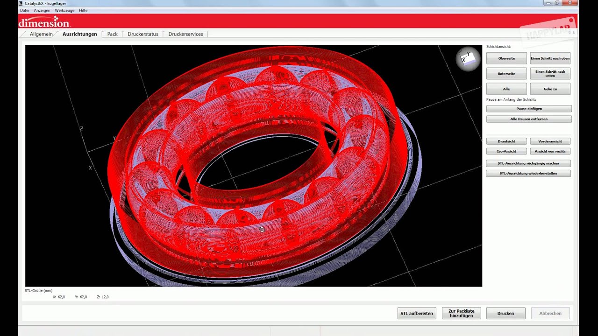Switch to Iso-Ansicht view
This screenshot has height=336, width=598.
click(x=506, y=151)
